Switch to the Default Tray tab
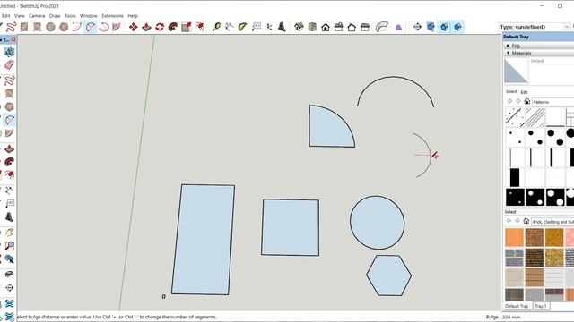The width and height of the screenshot is (574, 322). pyautogui.click(x=517, y=306)
